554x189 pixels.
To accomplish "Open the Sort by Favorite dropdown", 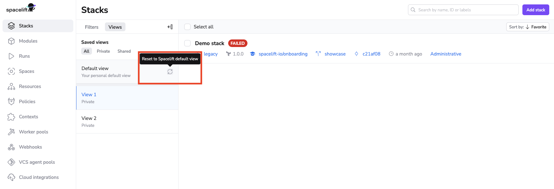I will [527, 27].
